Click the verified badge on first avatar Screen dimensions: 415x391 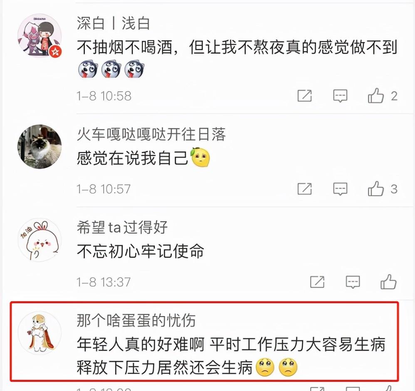coord(55,51)
